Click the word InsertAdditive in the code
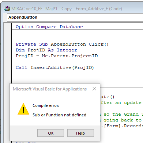 coord(51,67)
